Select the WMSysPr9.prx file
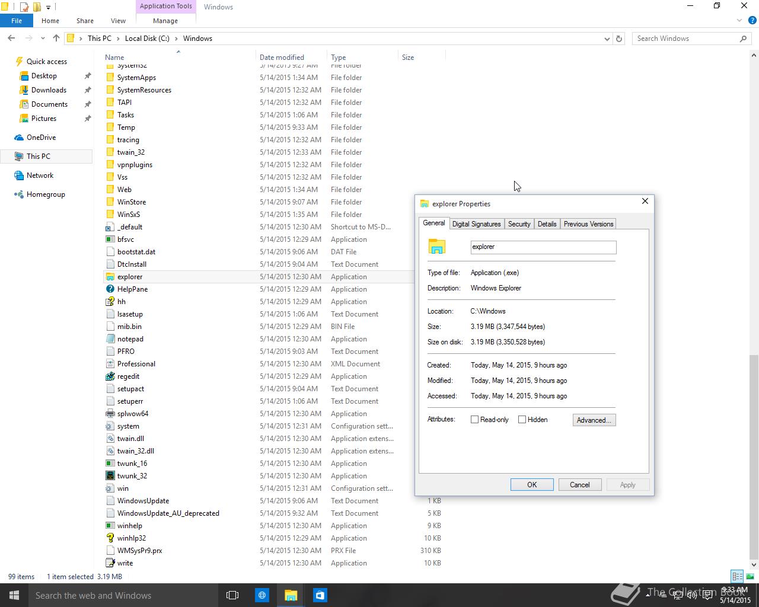This screenshot has width=759, height=607. 139,551
